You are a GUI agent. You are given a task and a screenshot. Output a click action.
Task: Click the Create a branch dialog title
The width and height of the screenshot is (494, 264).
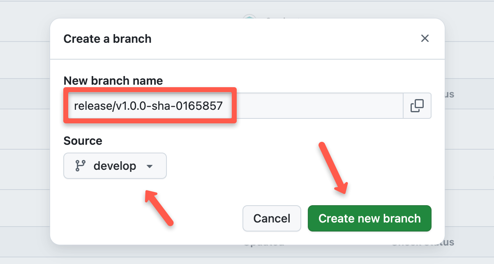[x=107, y=39]
